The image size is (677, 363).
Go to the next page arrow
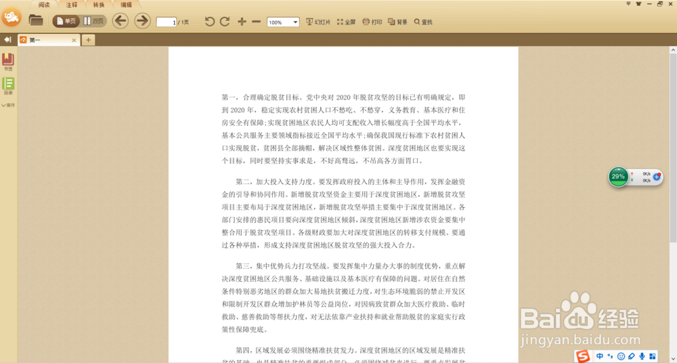(142, 21)
